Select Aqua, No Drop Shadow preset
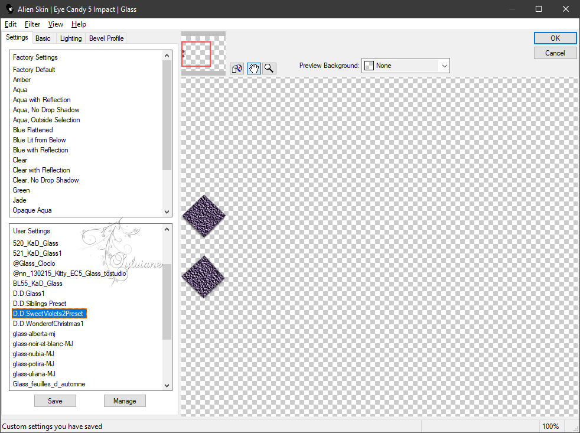Screen dimensions: 580x433 tap(46, 110)
